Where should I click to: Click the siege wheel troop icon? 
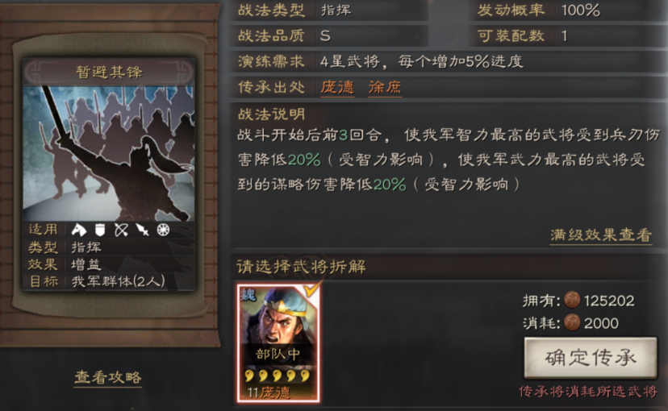(163, 230)
